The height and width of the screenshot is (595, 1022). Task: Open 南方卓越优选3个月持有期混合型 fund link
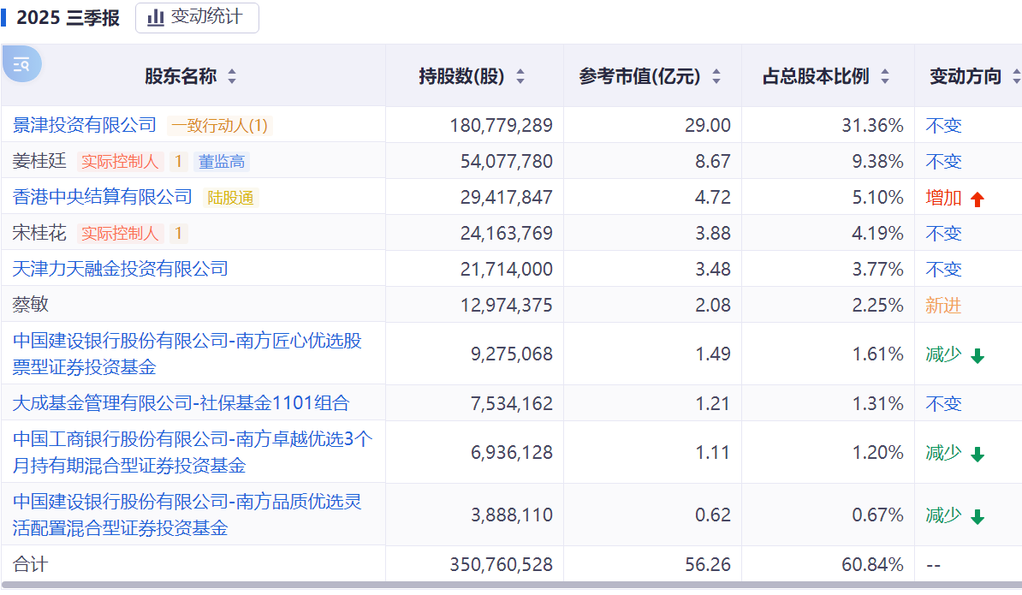(193, 452)
